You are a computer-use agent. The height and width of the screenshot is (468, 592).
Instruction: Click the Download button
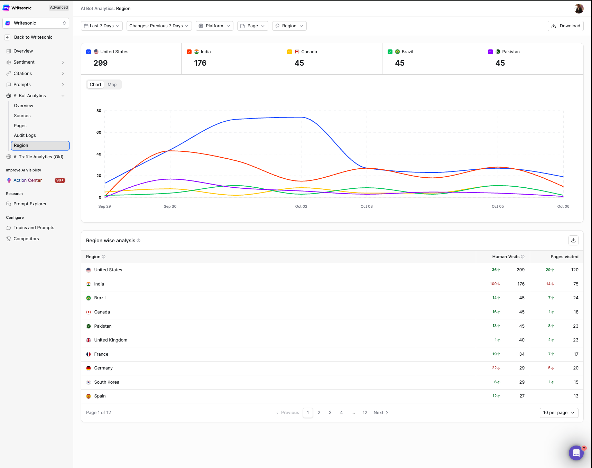coord(565,26)
